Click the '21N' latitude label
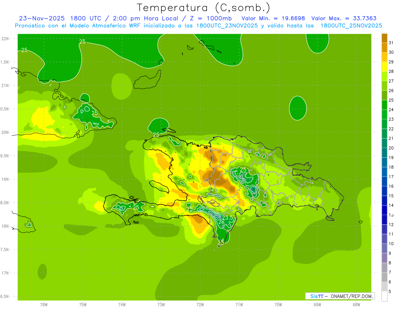400x309 pixels. coord(5,85)
